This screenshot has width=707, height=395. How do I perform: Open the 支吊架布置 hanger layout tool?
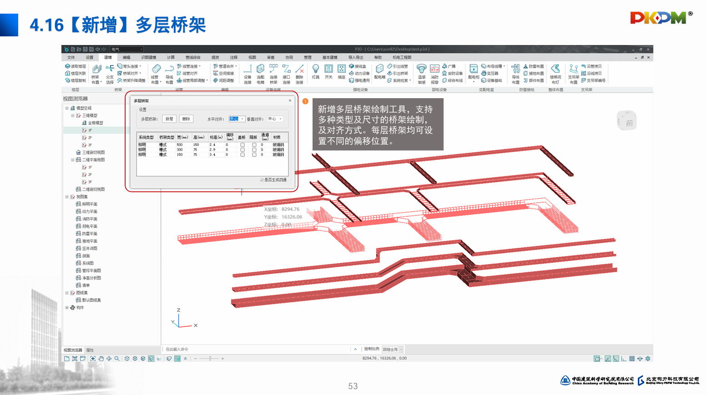tap(574, 74)
